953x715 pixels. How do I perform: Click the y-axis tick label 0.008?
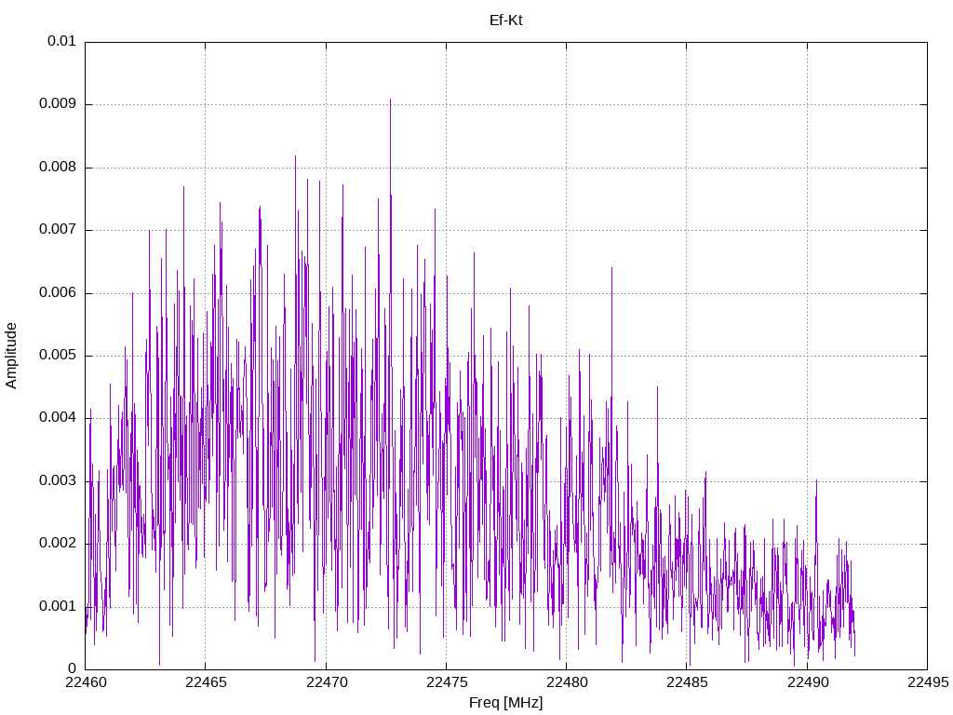pos(58,168)
